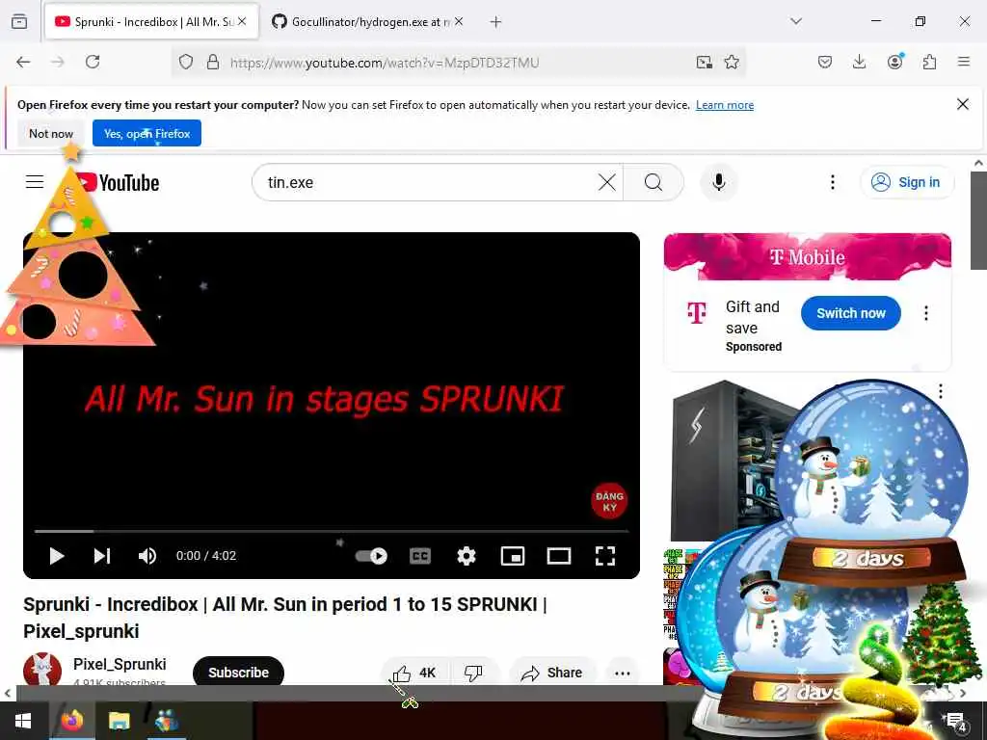Open Firefox tab overview icon
This screenshot has height=740, width=987.
pos(19,21)
